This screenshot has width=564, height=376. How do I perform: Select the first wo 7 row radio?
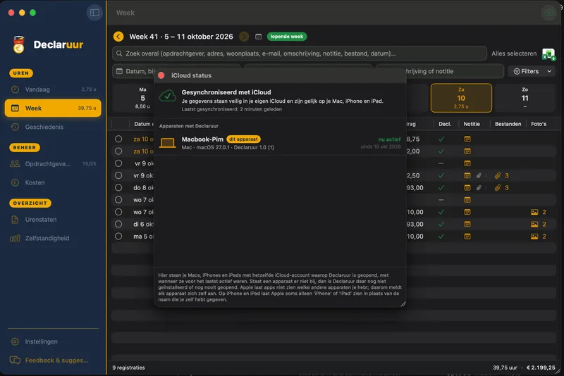[118, 200]
